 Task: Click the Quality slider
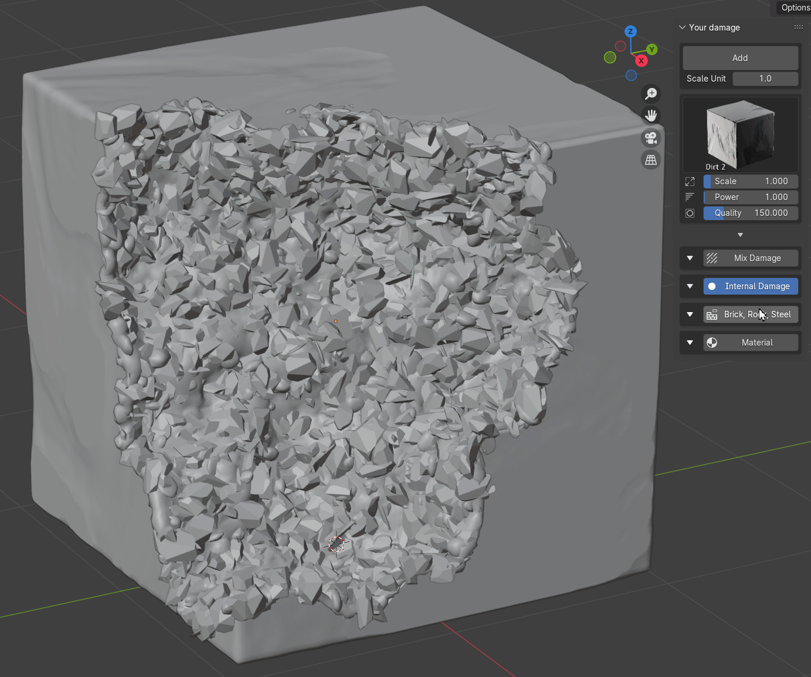pos(751,213)
